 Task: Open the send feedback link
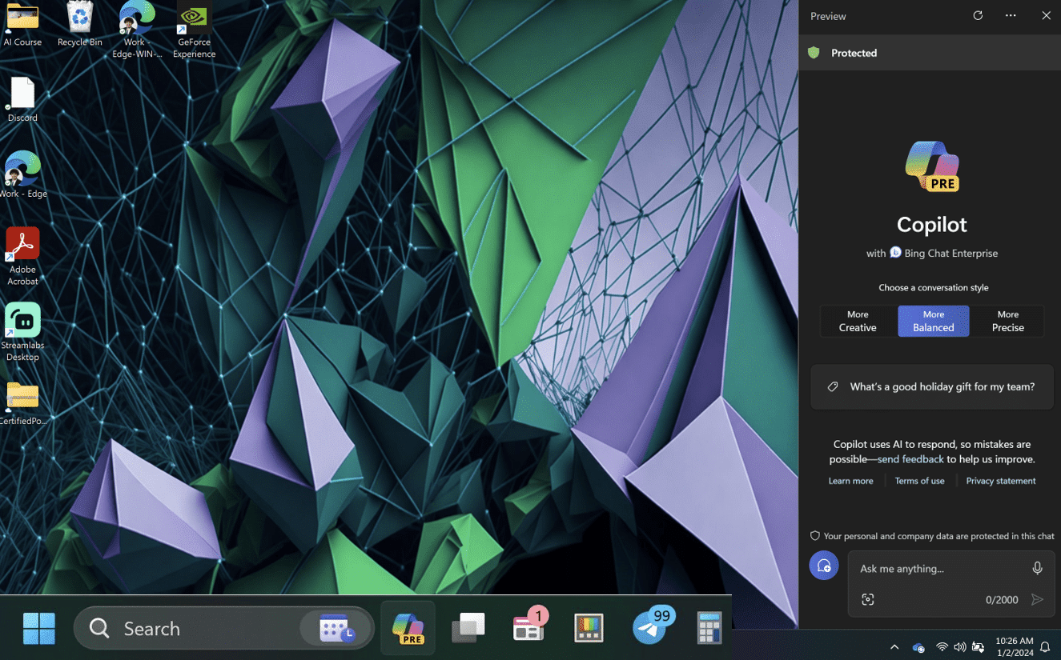tap(910, 459)
